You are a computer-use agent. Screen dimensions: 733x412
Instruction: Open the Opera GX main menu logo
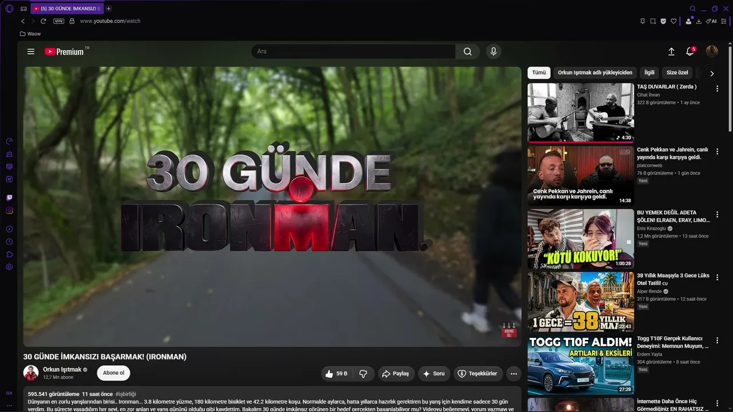point(9,9)
